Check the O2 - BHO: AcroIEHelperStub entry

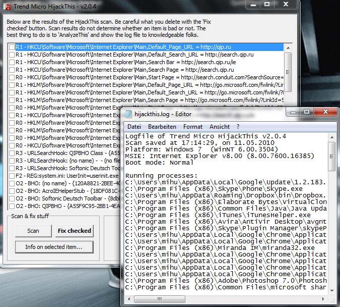point(12,191)
